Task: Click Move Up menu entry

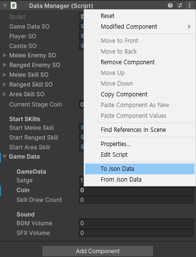Action: point(140,73)
